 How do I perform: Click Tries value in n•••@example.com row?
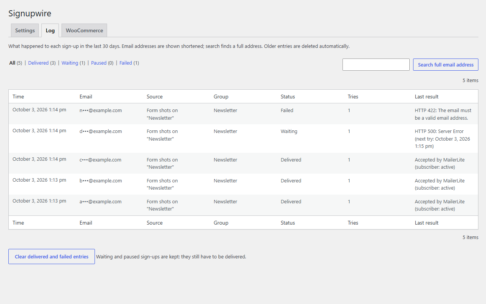pos(349,111)
